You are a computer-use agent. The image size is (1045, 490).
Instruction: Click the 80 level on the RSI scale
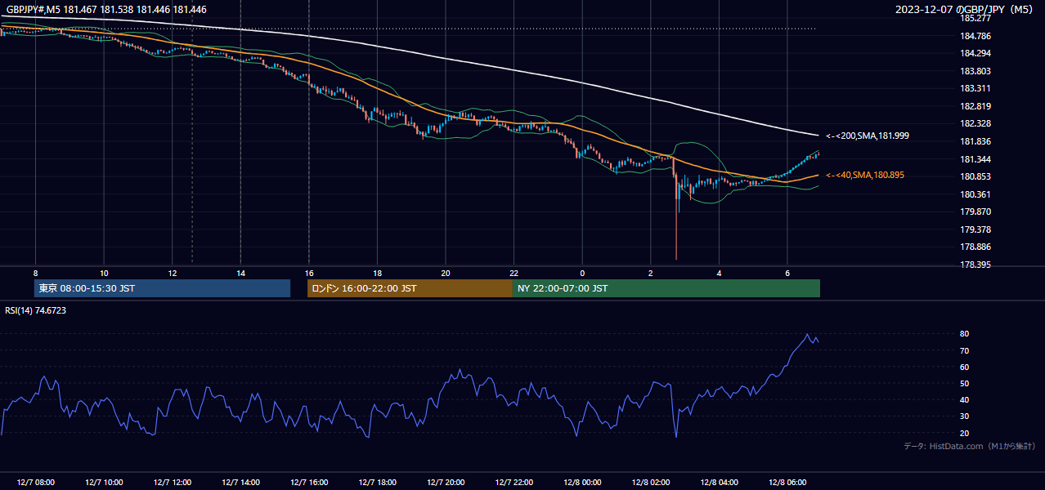click(x=965, y=334)
